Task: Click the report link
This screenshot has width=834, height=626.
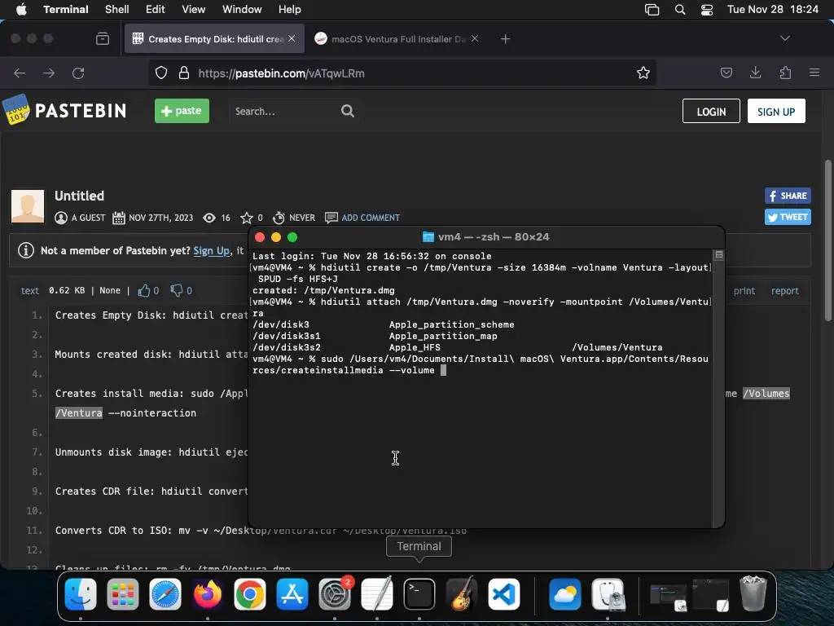Action: point(785,291)
